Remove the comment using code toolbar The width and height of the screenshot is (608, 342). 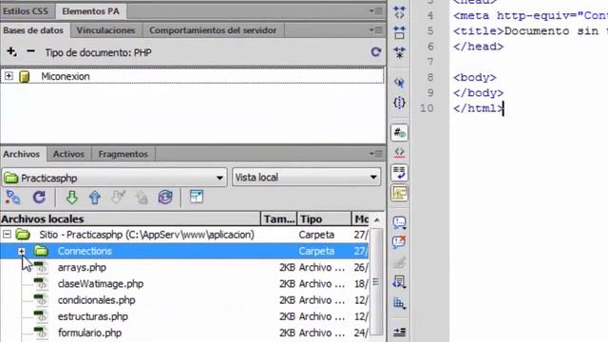click(399, 242)
